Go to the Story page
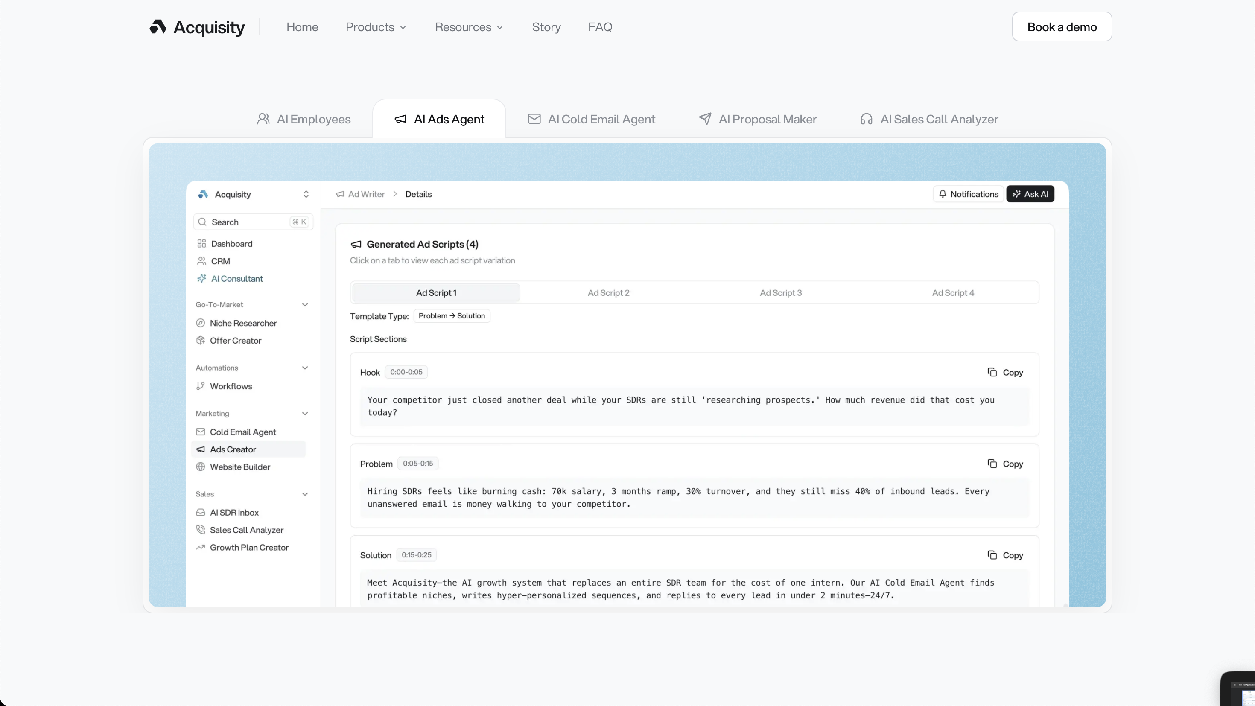 click(546, 27)
